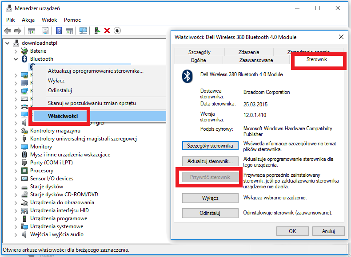Image resolution: width=351 pixels, height=257 pixels.
Task: Expand the Baterie category
Action: pos(16,51)
